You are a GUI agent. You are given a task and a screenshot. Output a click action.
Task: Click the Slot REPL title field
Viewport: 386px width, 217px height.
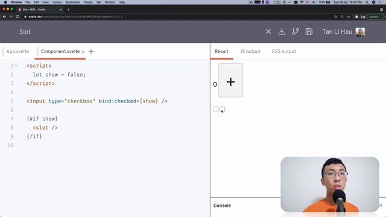point(25,32)
